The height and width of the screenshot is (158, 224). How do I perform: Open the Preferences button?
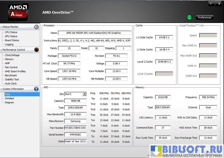204,18
